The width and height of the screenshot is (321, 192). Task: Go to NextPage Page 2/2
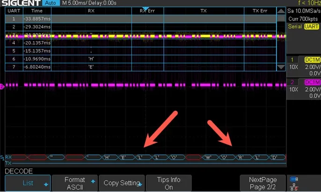coord(263,183)
